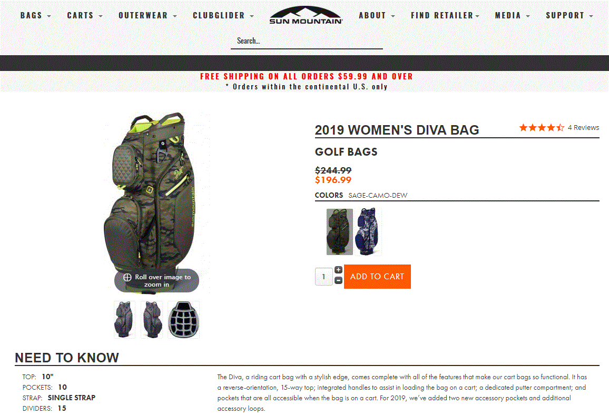Open the Support menu
This screenshot has height=416, width=609.
569,15
